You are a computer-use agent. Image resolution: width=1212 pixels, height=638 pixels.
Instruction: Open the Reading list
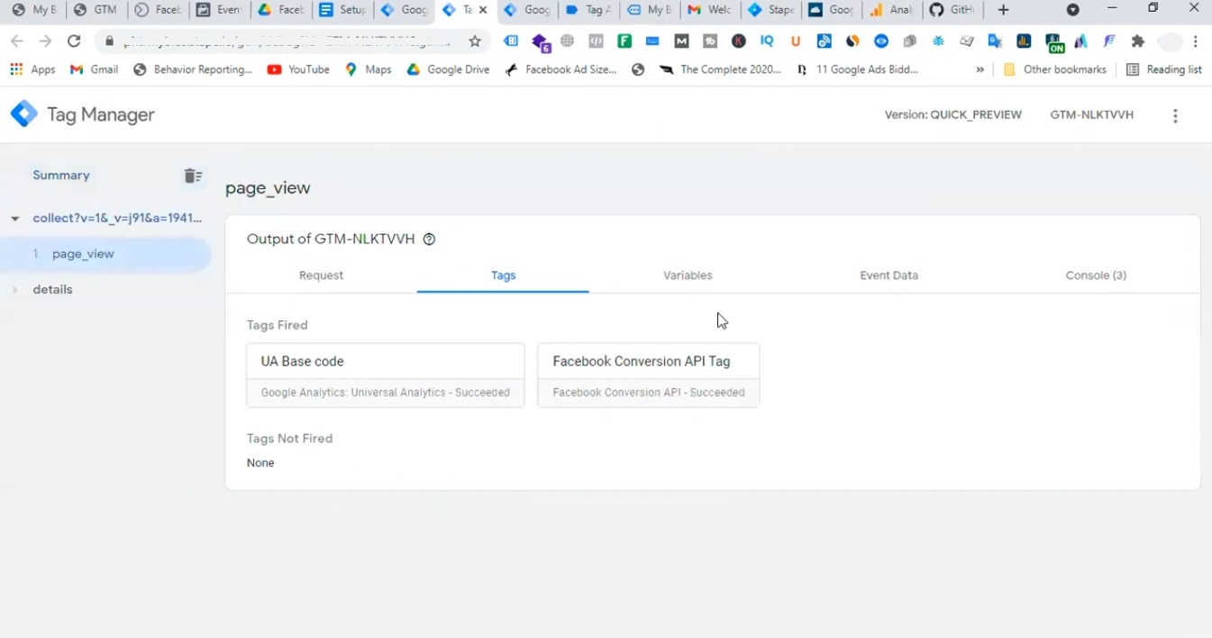coord(1164,69)
